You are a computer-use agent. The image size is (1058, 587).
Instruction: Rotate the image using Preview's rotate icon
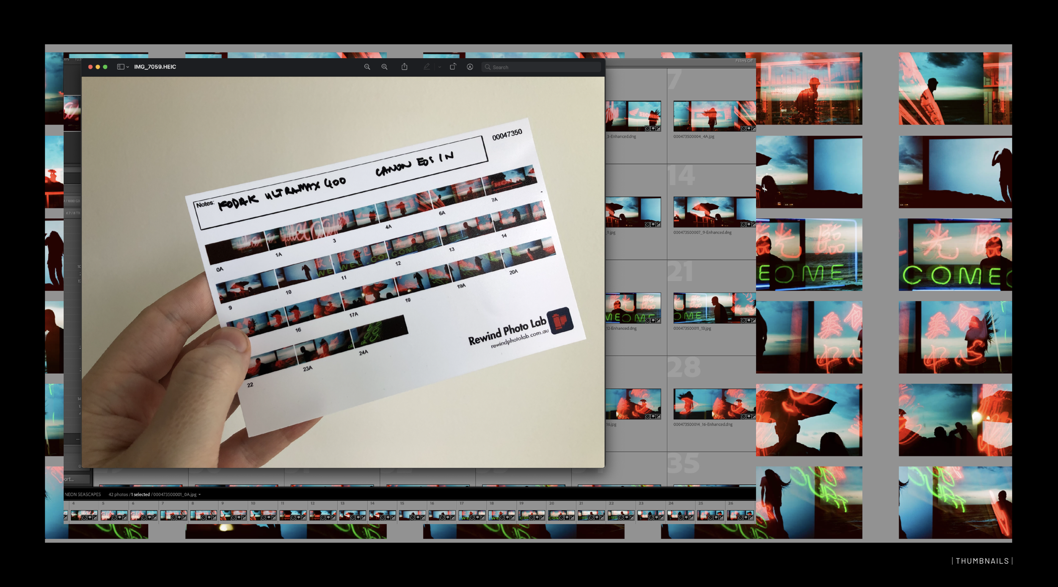(x=453, y=67)
